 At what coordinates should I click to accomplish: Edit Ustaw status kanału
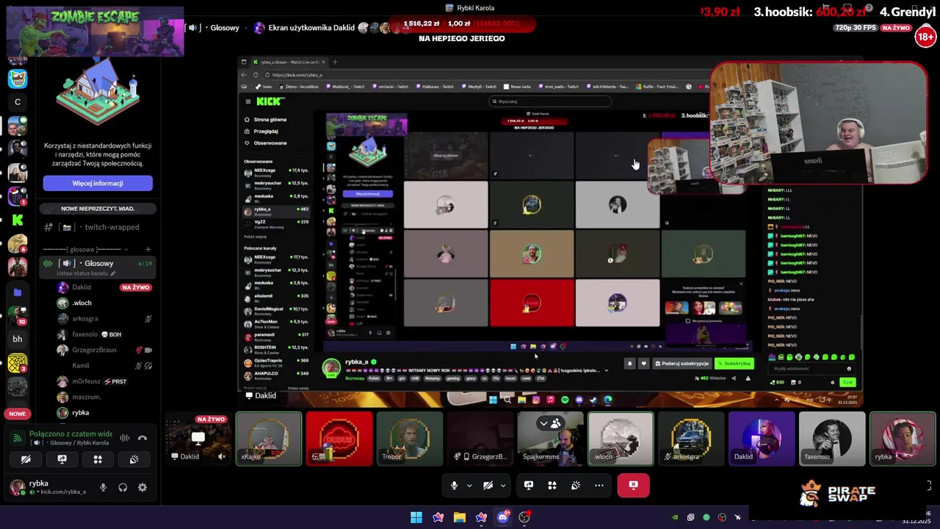[87, 273]
